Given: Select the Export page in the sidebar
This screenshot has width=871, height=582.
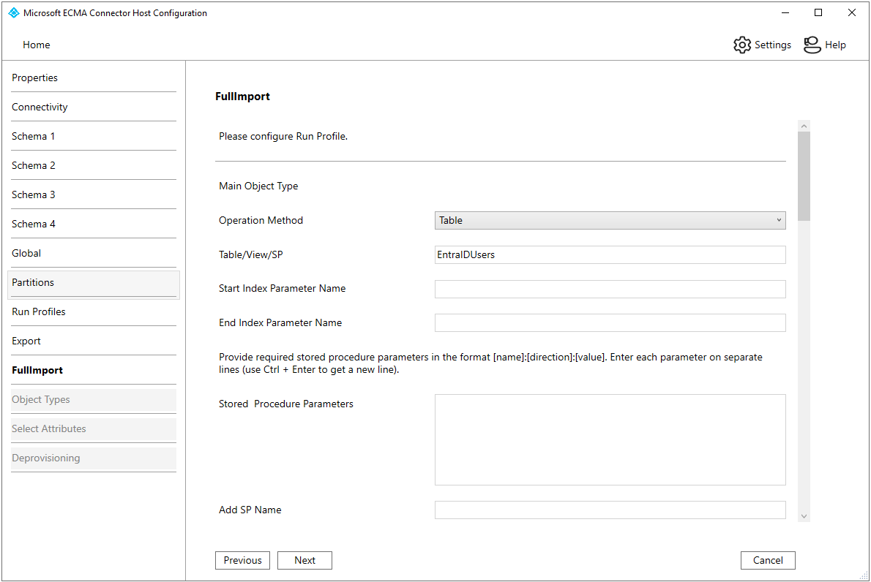Looking at the screenshot, I should coord(26,341).
